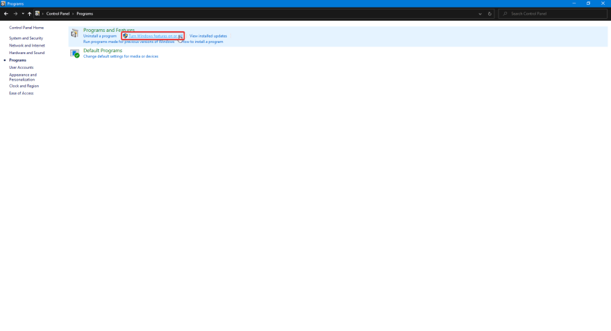Image resolution: width=611 pixels, height=331 pixels.
Task: Click How to install a program
Action: (202, 42)
